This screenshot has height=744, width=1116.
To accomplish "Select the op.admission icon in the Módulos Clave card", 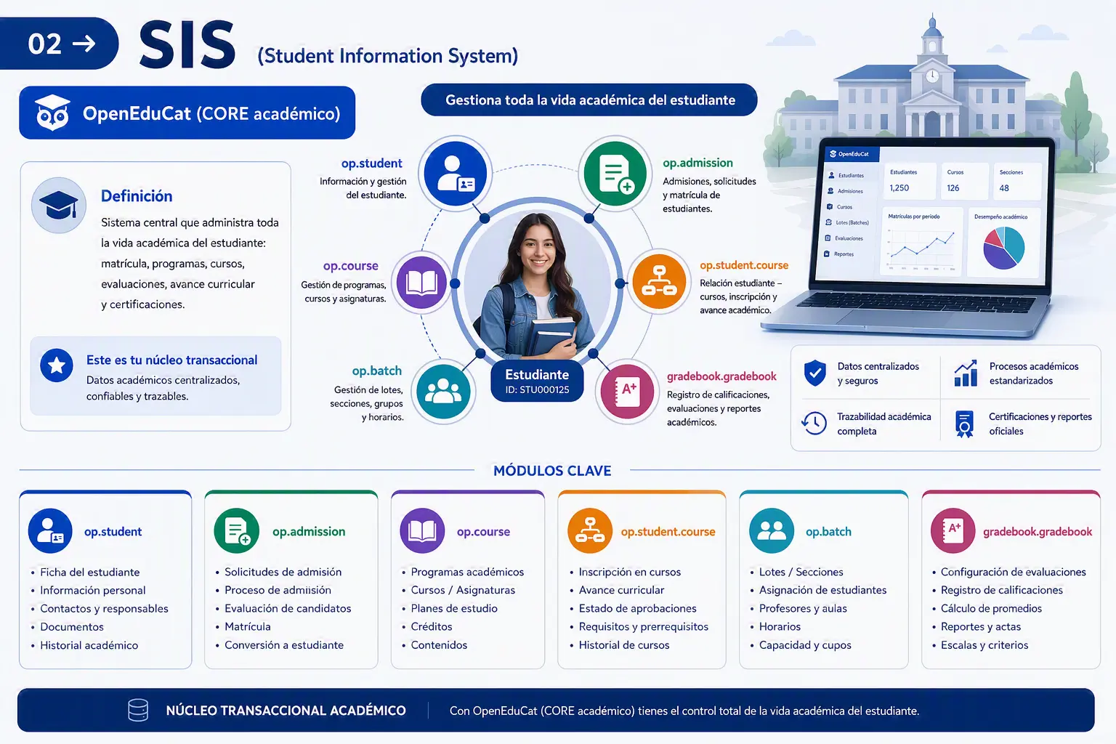I will pos(237,531).
